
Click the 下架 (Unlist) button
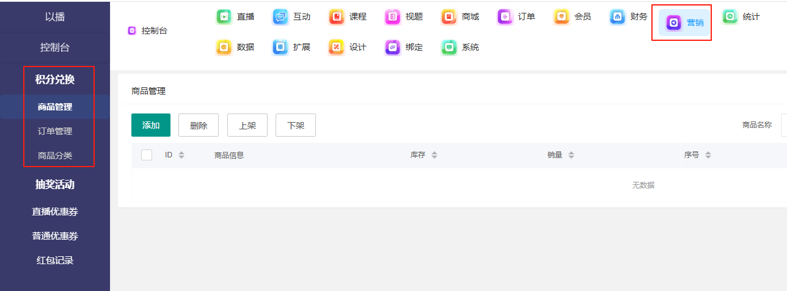[x=296, y=125]
